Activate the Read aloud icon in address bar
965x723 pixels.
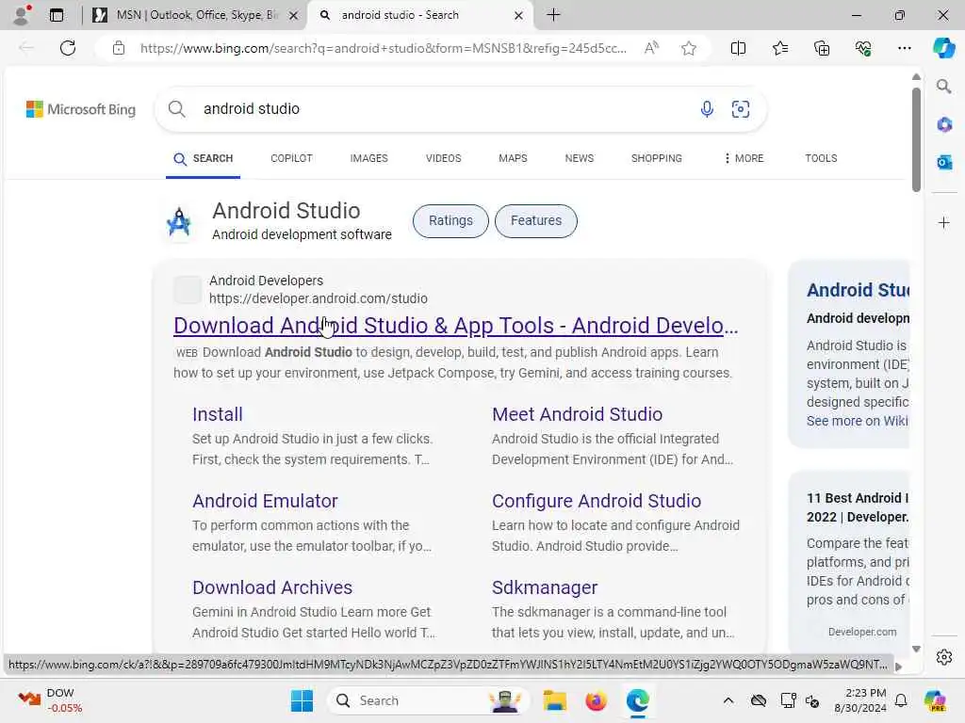click(x=651, y=48)
